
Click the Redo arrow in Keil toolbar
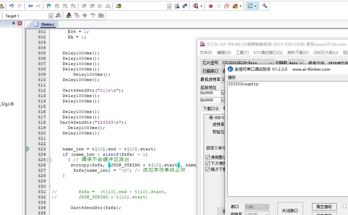pyautogui.click(x=20, y=6)
